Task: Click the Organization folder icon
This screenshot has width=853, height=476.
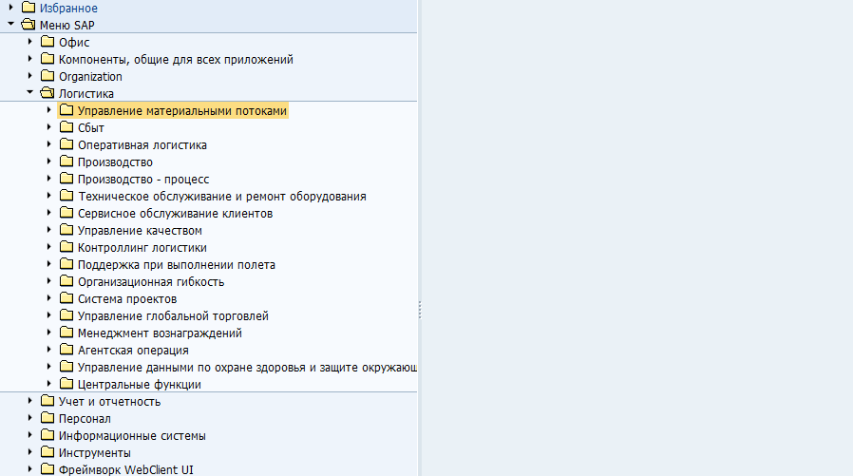Action: coord(47,76)
